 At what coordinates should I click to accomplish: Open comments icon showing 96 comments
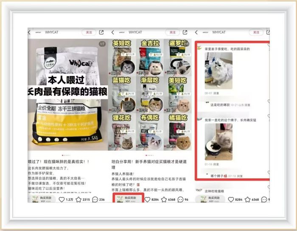pos(180,199)
